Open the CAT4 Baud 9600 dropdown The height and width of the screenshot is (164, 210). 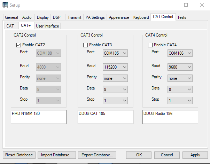click(180, 67)
